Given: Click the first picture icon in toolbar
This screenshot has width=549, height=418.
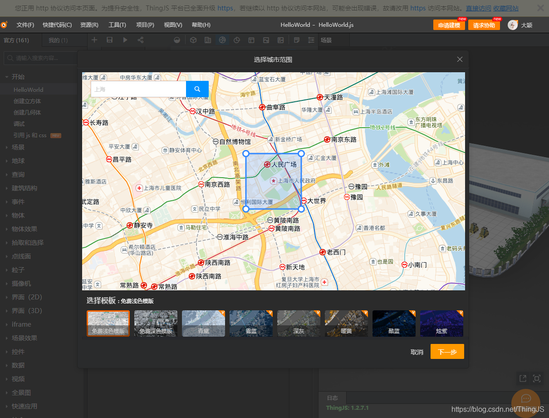Looking at the screenshot, I should [x=266, y=40].
